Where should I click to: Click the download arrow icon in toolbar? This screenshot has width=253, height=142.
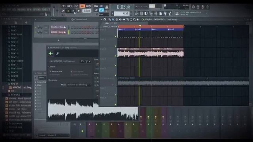(177, 14)
